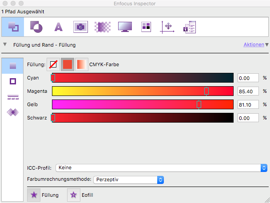Click the Eofill star button
This screenshot has width=270, height=203.
tap(73, 195)
